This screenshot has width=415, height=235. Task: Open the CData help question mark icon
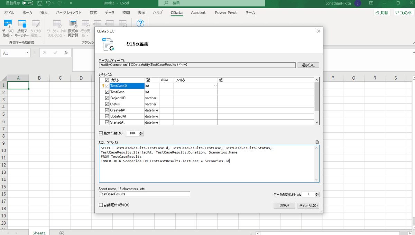tap(140, 23)
